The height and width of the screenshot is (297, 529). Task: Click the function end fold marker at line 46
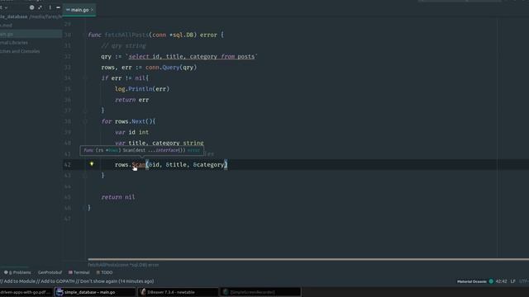84,208
